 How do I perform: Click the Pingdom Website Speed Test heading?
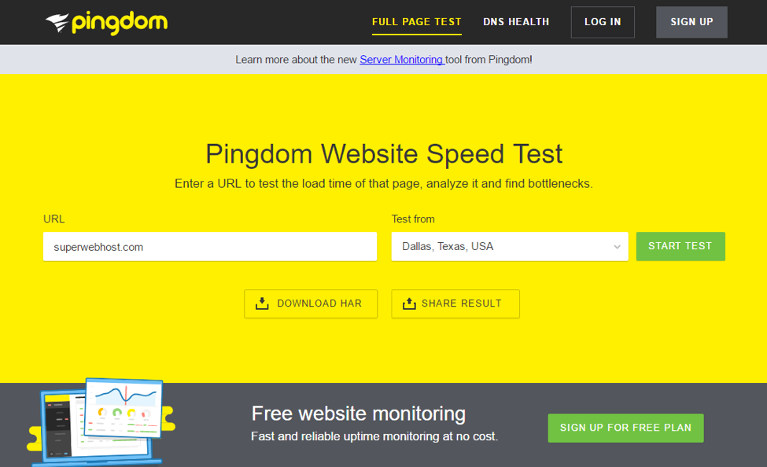[384, 154]
